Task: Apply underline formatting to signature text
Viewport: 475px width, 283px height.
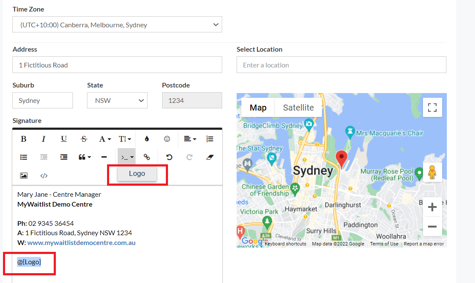Action: (64, 139)
